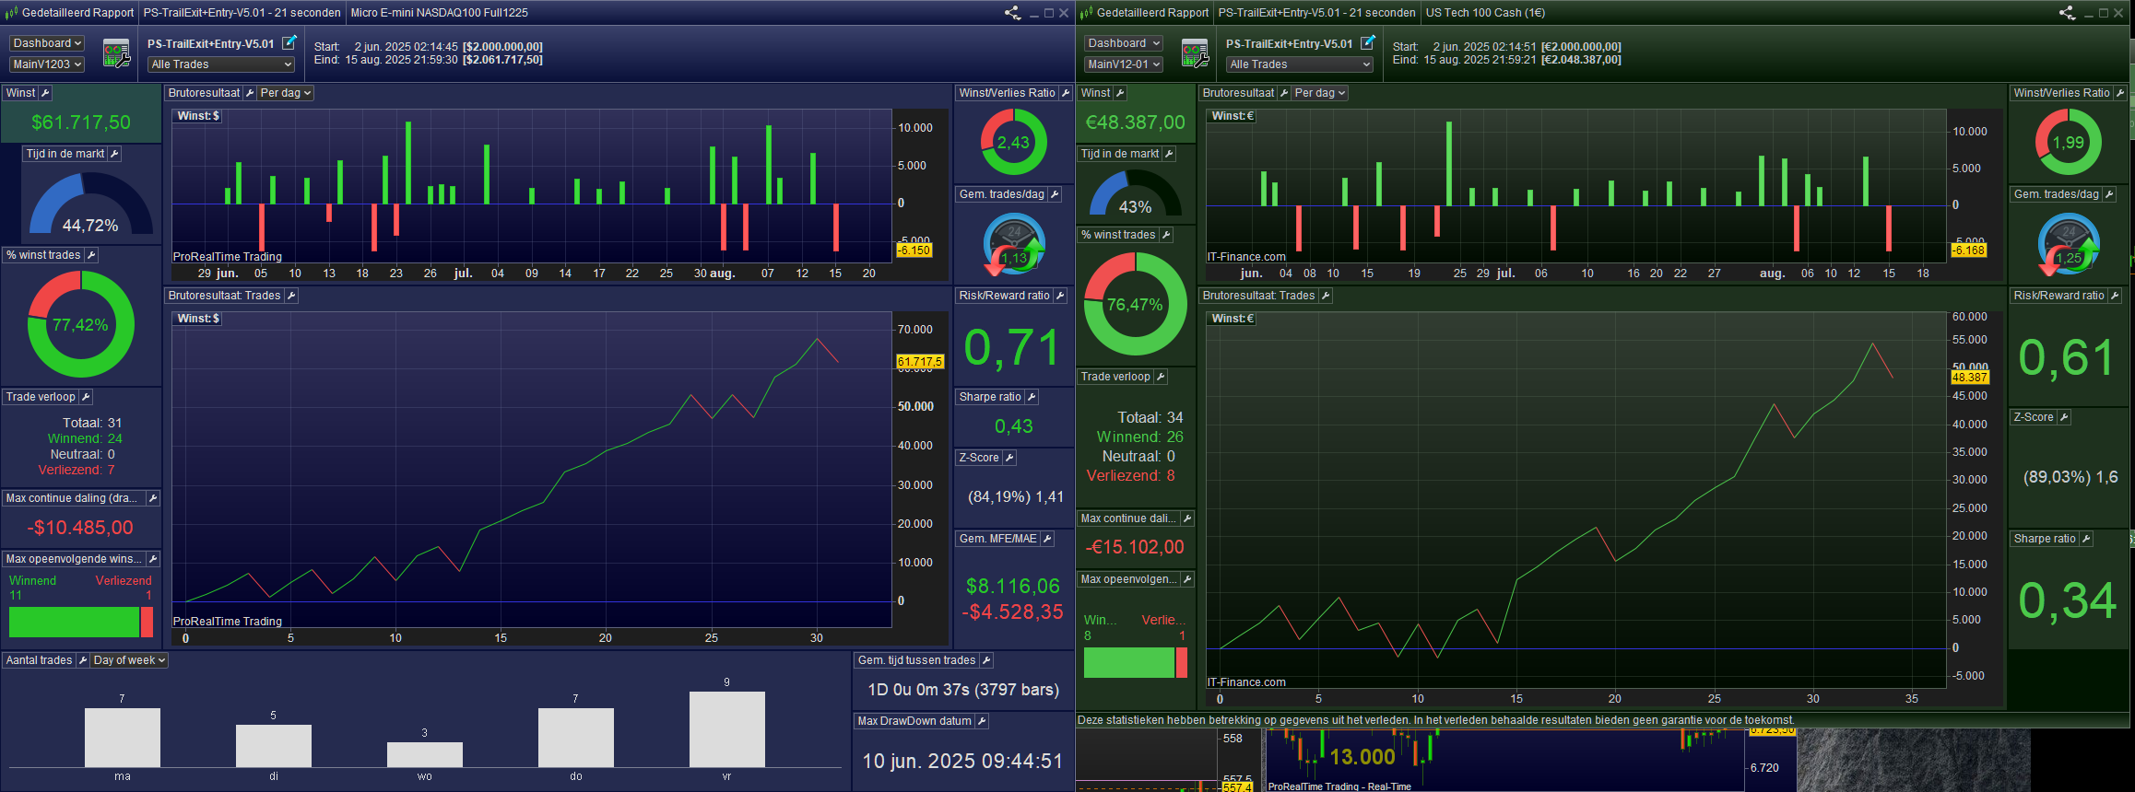Click wrench beside Winst in US Tech window

tap(1120, 93)
